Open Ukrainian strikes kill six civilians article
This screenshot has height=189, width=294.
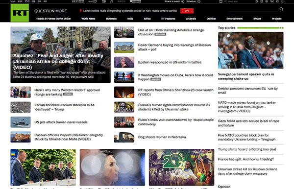[x=247, y=171]
